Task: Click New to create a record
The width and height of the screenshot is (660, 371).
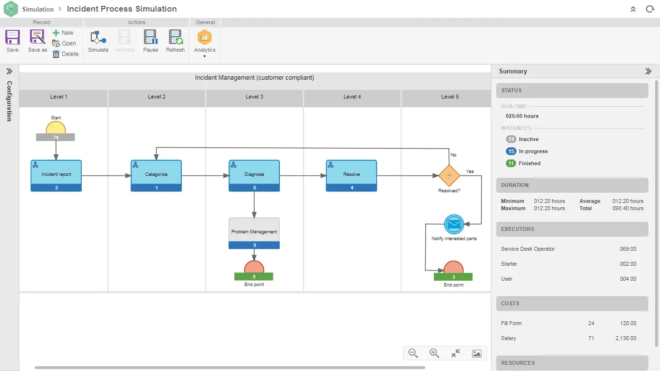Action: point(63,32)
